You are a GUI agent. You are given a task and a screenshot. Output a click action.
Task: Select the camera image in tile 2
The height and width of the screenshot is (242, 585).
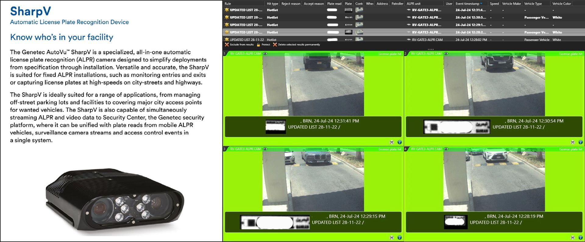coord(494,85)
